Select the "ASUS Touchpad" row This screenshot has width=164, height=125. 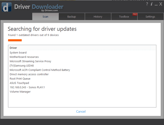pos(82,83)
